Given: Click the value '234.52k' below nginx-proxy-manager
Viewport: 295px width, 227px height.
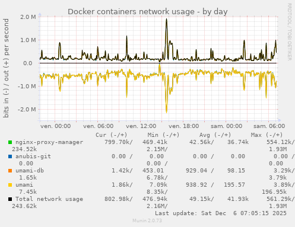Looking at the screenshot, I should pos(24,149).
